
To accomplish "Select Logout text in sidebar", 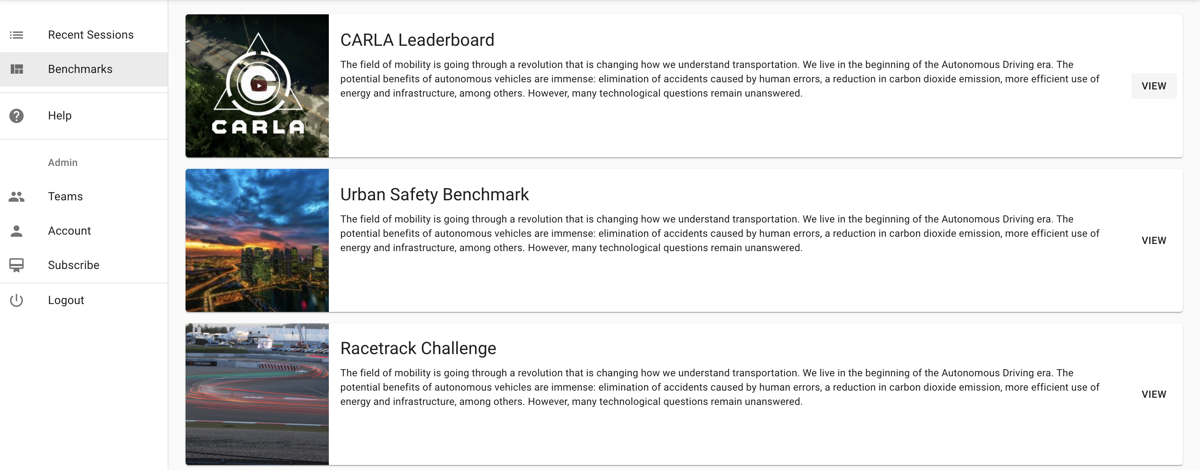I will pyautogui.click(x=66, y=300).
